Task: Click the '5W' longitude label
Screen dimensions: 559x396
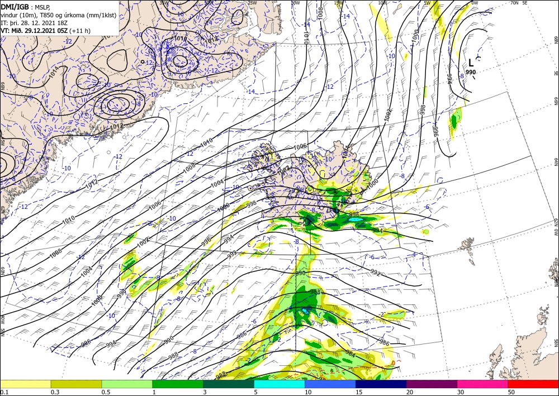Action: tap(428, 3)
